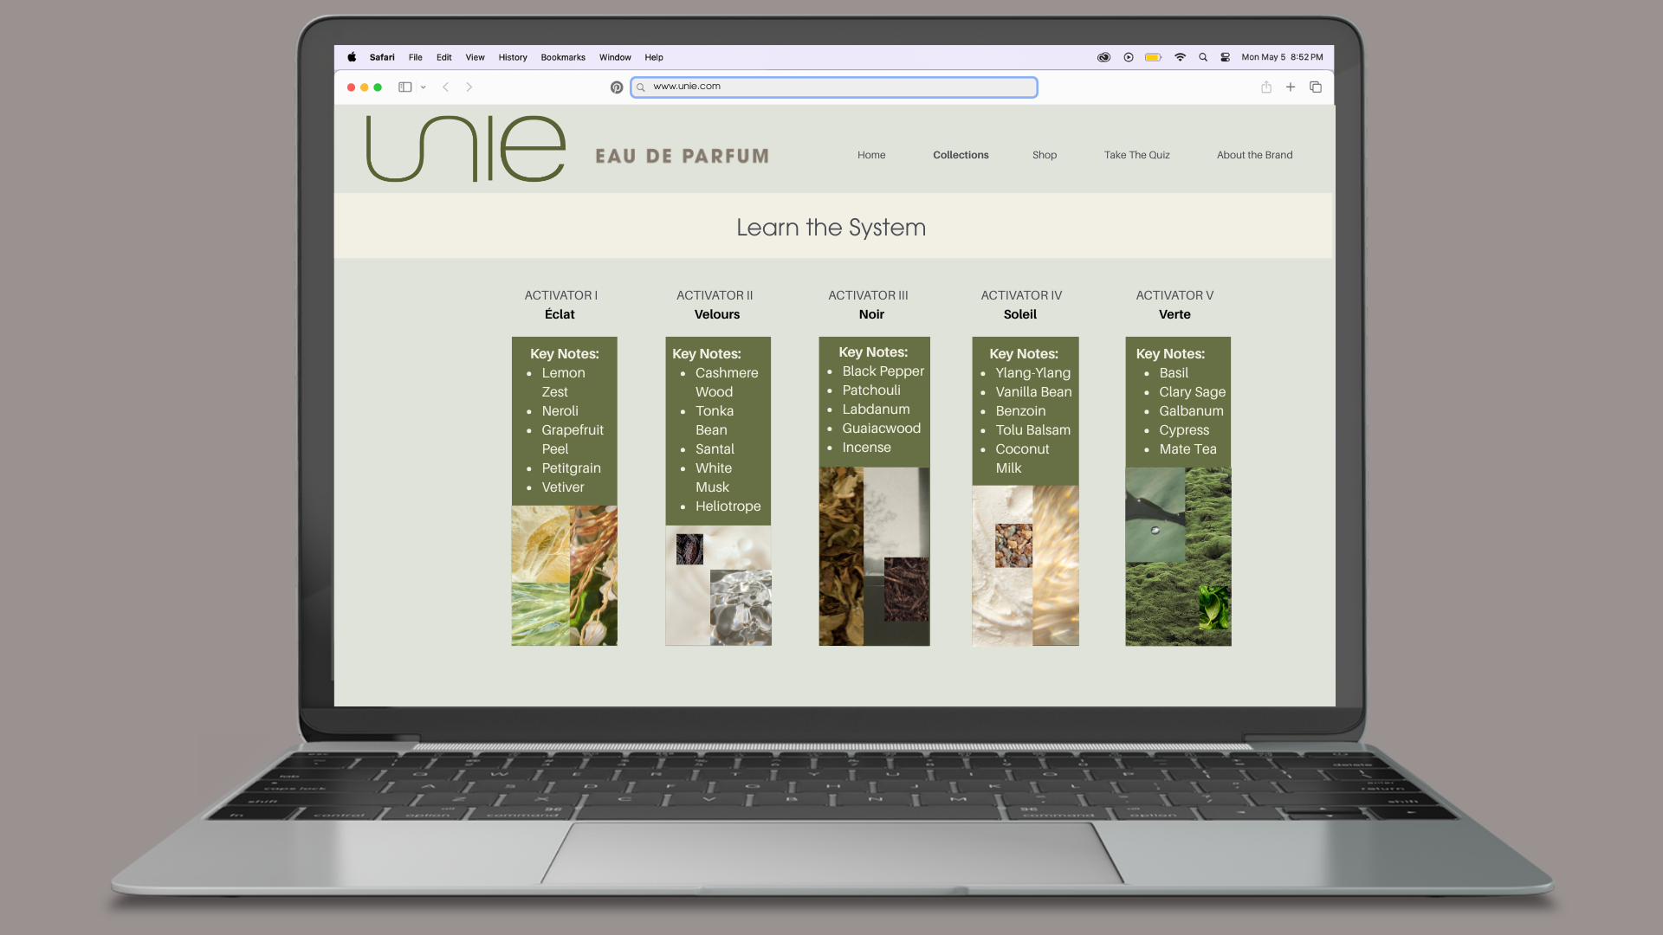Click the Soleil collage image
Viewport: 1663px width, 935px height.
pyautogui.click(x=1026, y=565)
